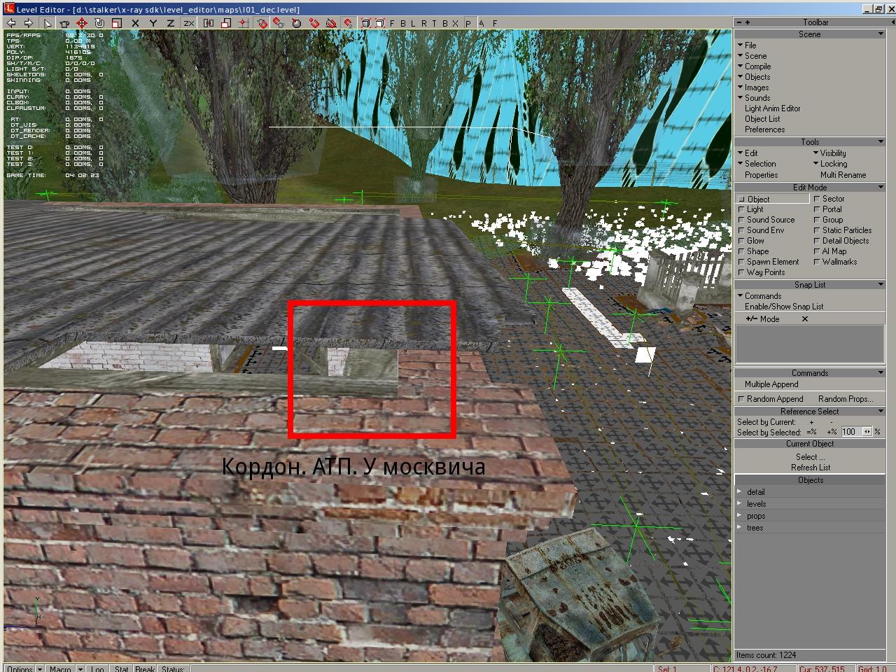This screenshot has width=896, height=672.
Task: Open the Locking dropdown menu
Action: coord(829,164)
